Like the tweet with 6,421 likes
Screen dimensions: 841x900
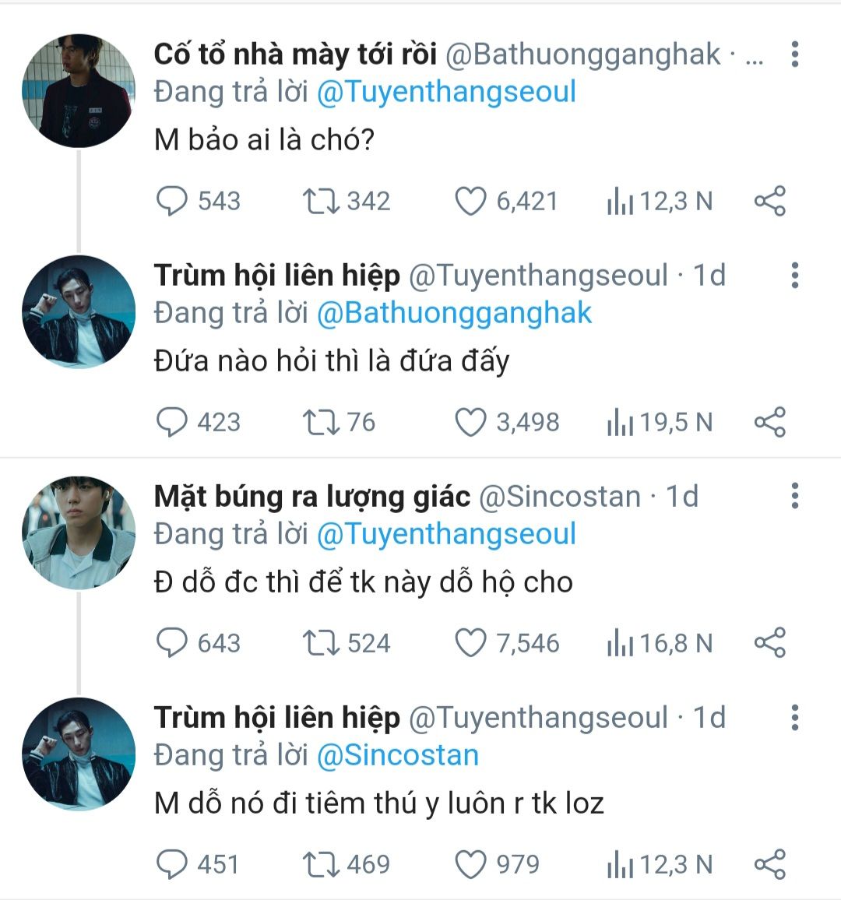[x=470, y=201]
